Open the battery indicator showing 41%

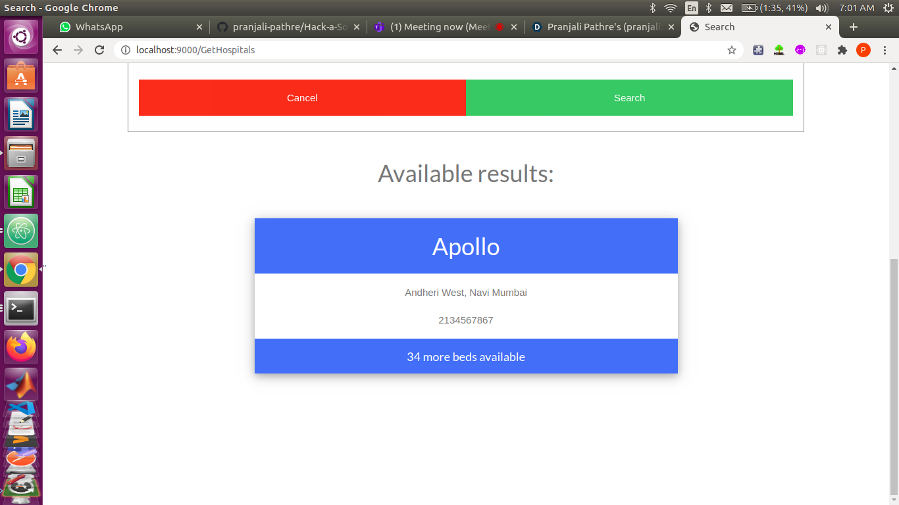[775, 8]
